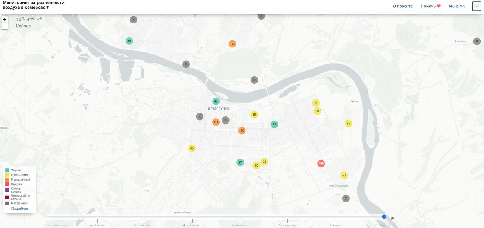The height and width of the screenshot is (228, 484).
Task: Open the green 40 sensor marker
Action: (x=129, y=41)
